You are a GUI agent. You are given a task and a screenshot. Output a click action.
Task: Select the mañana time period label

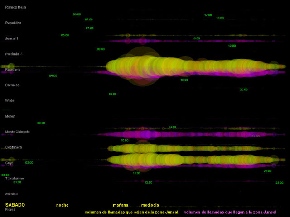click(x=121, y=205)
